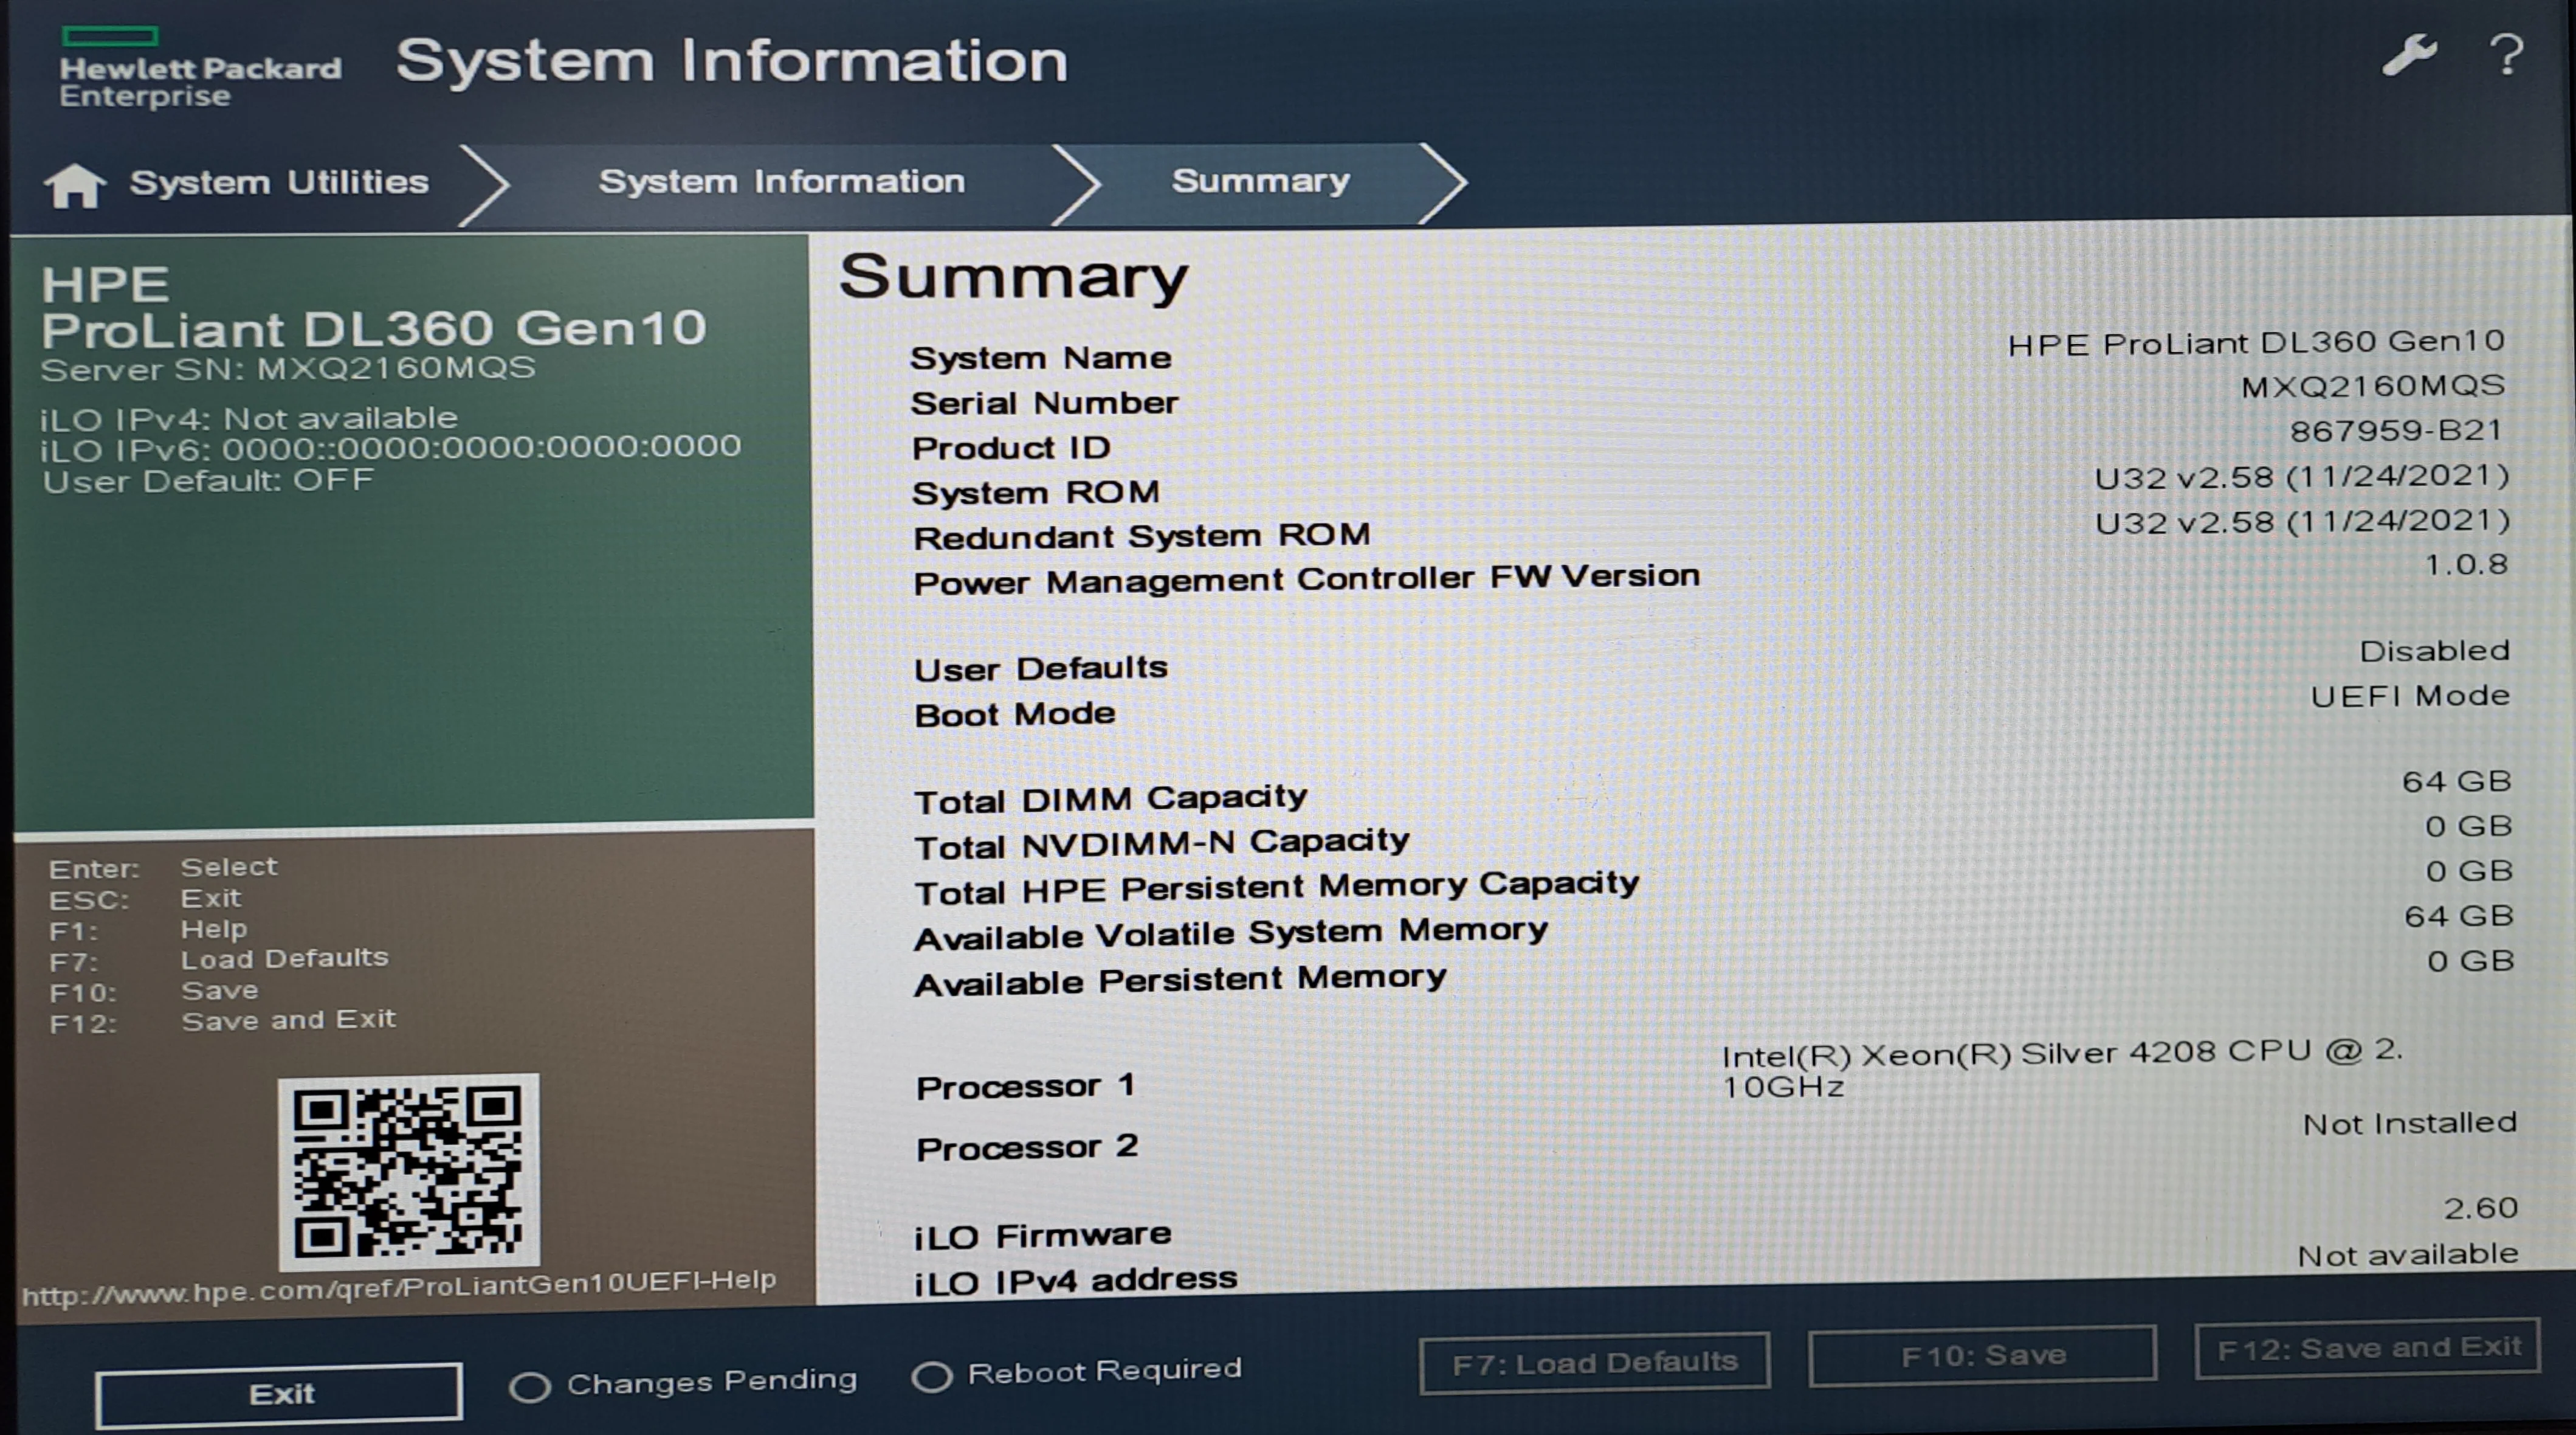
Task: Click Available Volatile System Memory label
Action: 1230,933
